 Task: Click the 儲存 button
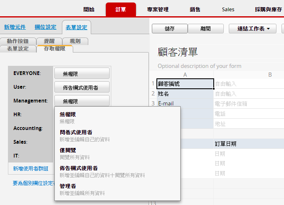(x=169, y=28)
